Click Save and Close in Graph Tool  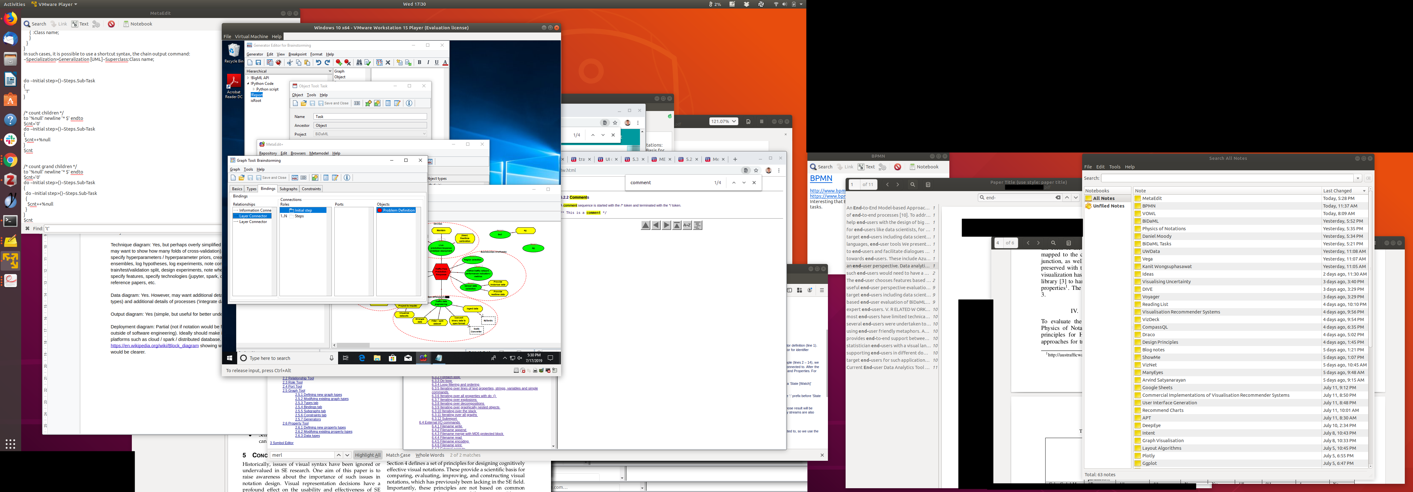coord(272,178)
